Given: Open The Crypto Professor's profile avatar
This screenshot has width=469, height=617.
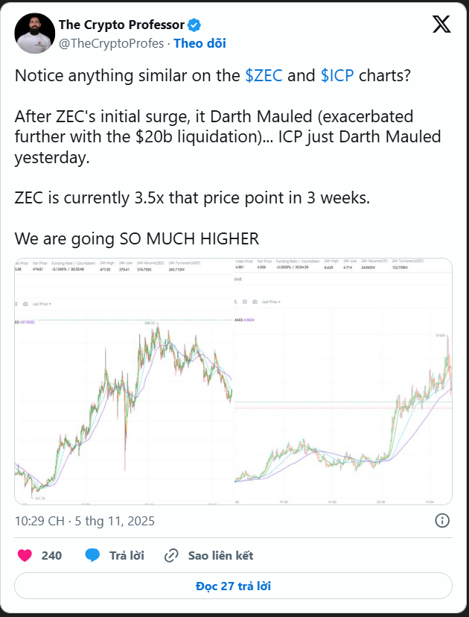Looking at the screenshot, I should 34,34.
